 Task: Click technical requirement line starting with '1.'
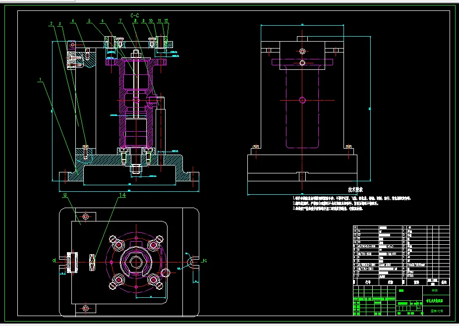point(351,198)
